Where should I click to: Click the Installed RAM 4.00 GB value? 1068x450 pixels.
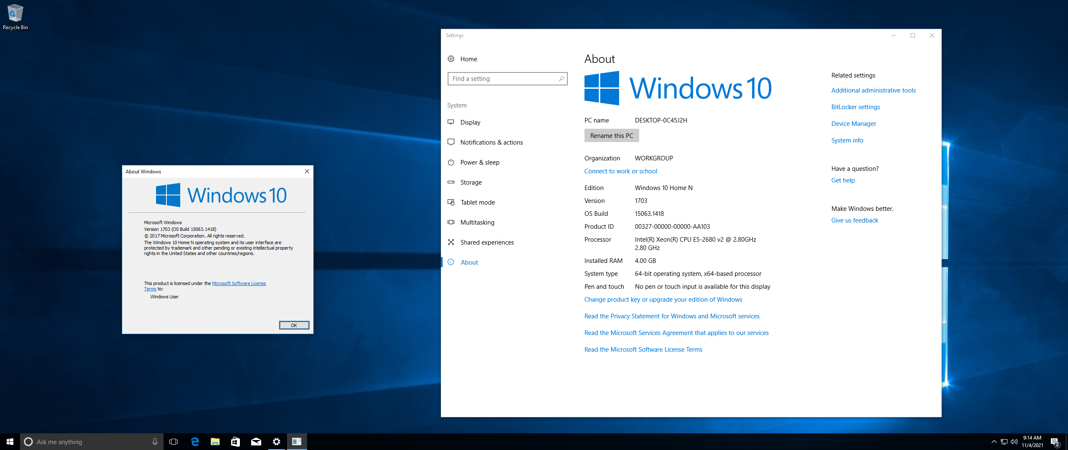pos(645,261)
